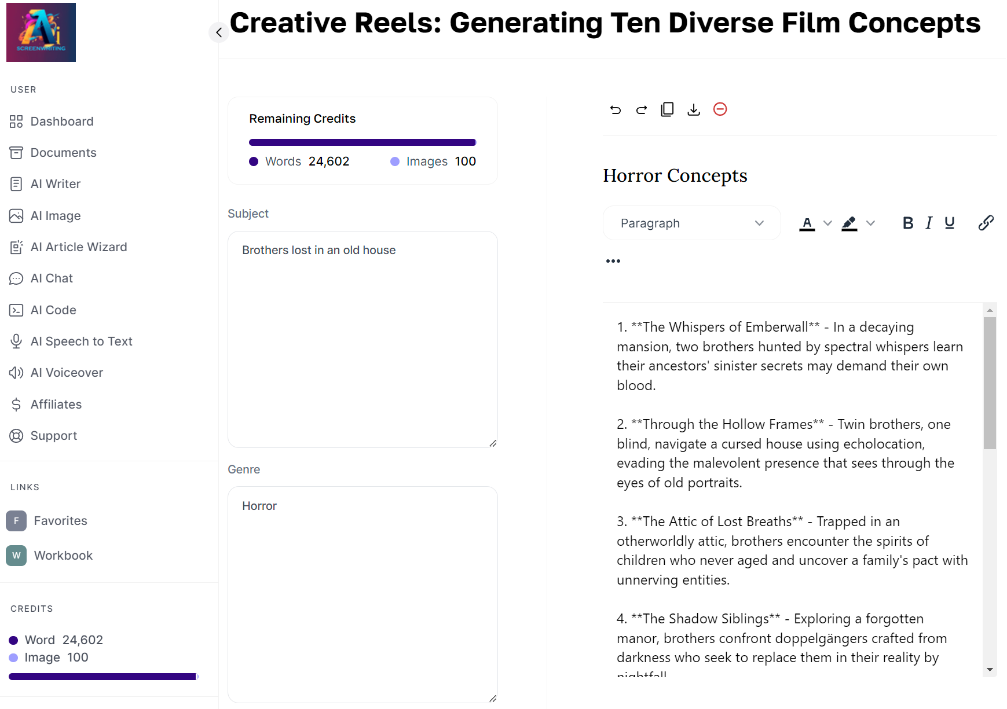Screen dimensions: 1007x709
Task: Open the Paragraph style dropdown
Action: 691,223
